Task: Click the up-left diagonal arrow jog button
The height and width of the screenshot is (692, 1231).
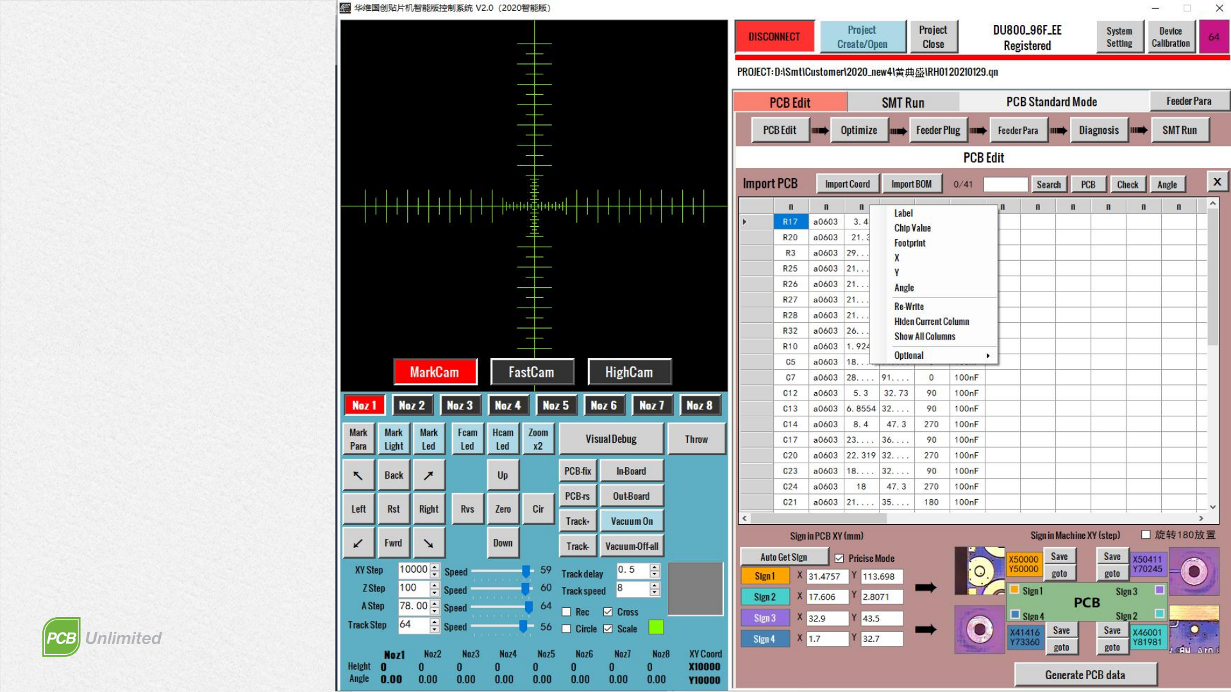Action: click(358, 475)
